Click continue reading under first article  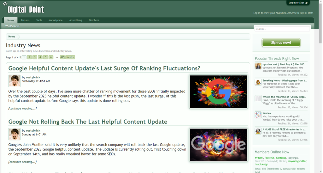click(22, 109)
